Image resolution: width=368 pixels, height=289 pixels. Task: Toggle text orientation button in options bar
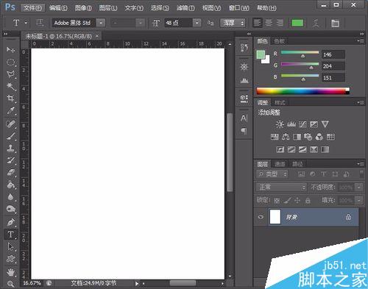click(x=40, y=23)
